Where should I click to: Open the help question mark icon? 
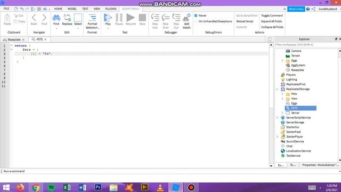(x=308, y=9)
